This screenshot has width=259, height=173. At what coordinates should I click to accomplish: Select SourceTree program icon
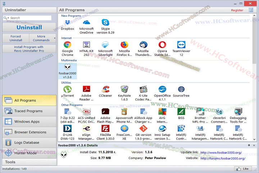181,89
